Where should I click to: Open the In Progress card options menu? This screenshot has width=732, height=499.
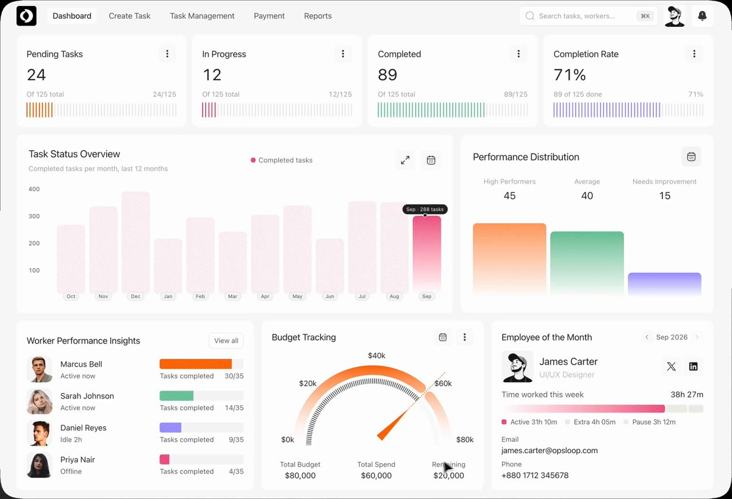343,54
